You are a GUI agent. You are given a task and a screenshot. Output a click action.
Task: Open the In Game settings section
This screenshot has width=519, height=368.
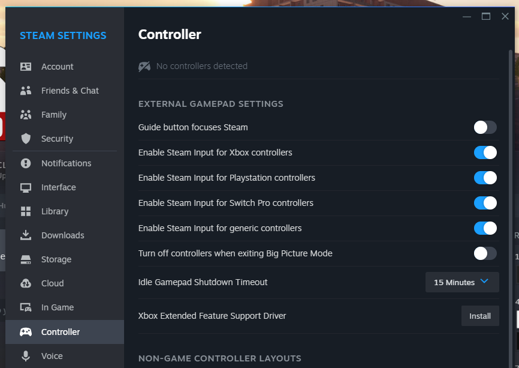58,307
